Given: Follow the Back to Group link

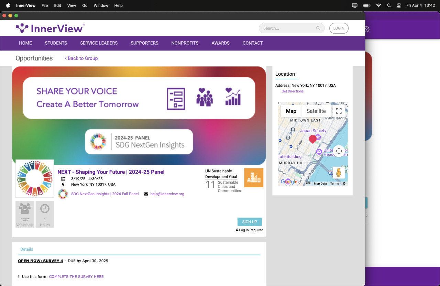Looking at the screenshot, I should tap(81, 58).
